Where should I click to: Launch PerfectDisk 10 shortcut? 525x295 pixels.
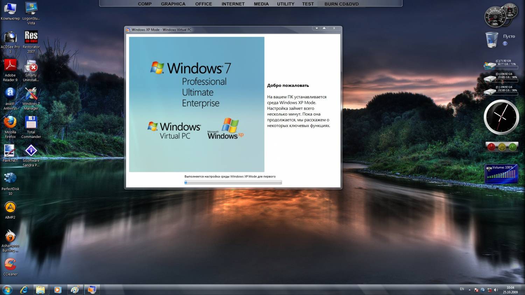click(10, 183)
